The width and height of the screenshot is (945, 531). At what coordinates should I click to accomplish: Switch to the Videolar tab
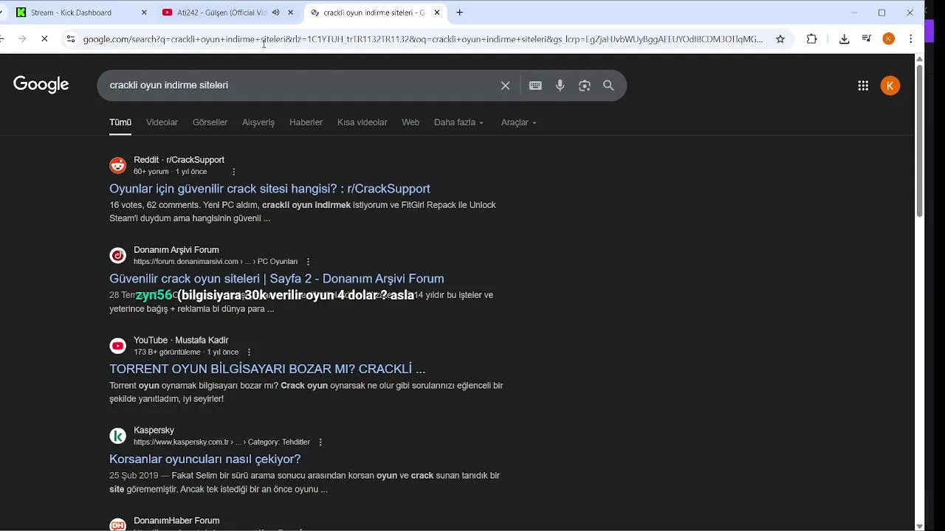[162, 122]
